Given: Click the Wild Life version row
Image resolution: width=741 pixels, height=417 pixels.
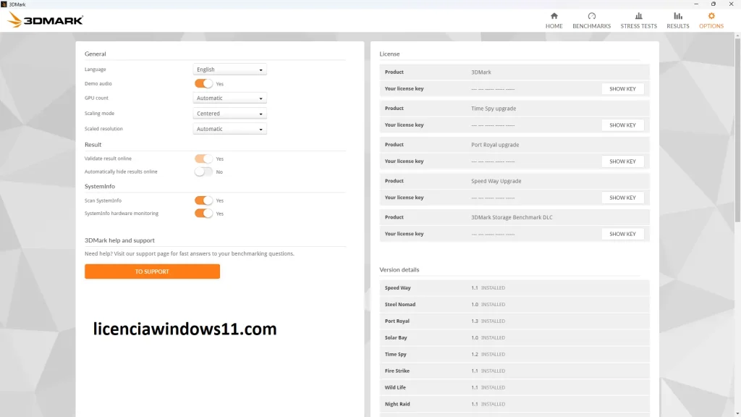Looking at the screenshot, I should click(515, 387).
